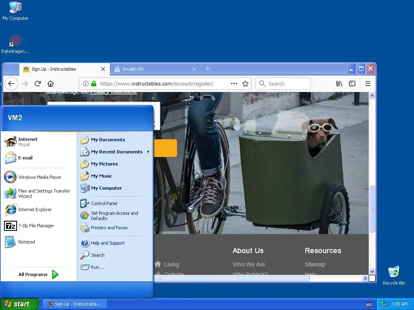Select the Sign Up - Instructables taskbar button
The width and height of the screenshot is (414, 310).
pyautogui.click(x=74, y=304)
